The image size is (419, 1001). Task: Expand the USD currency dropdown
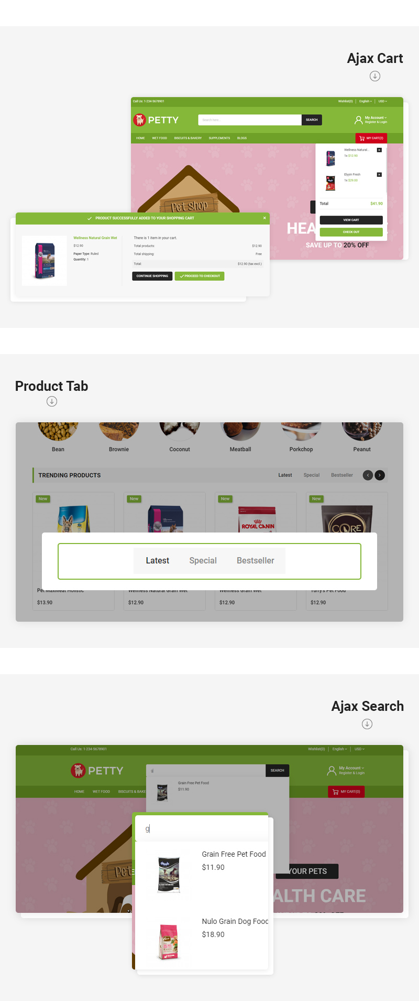[383, 101]
